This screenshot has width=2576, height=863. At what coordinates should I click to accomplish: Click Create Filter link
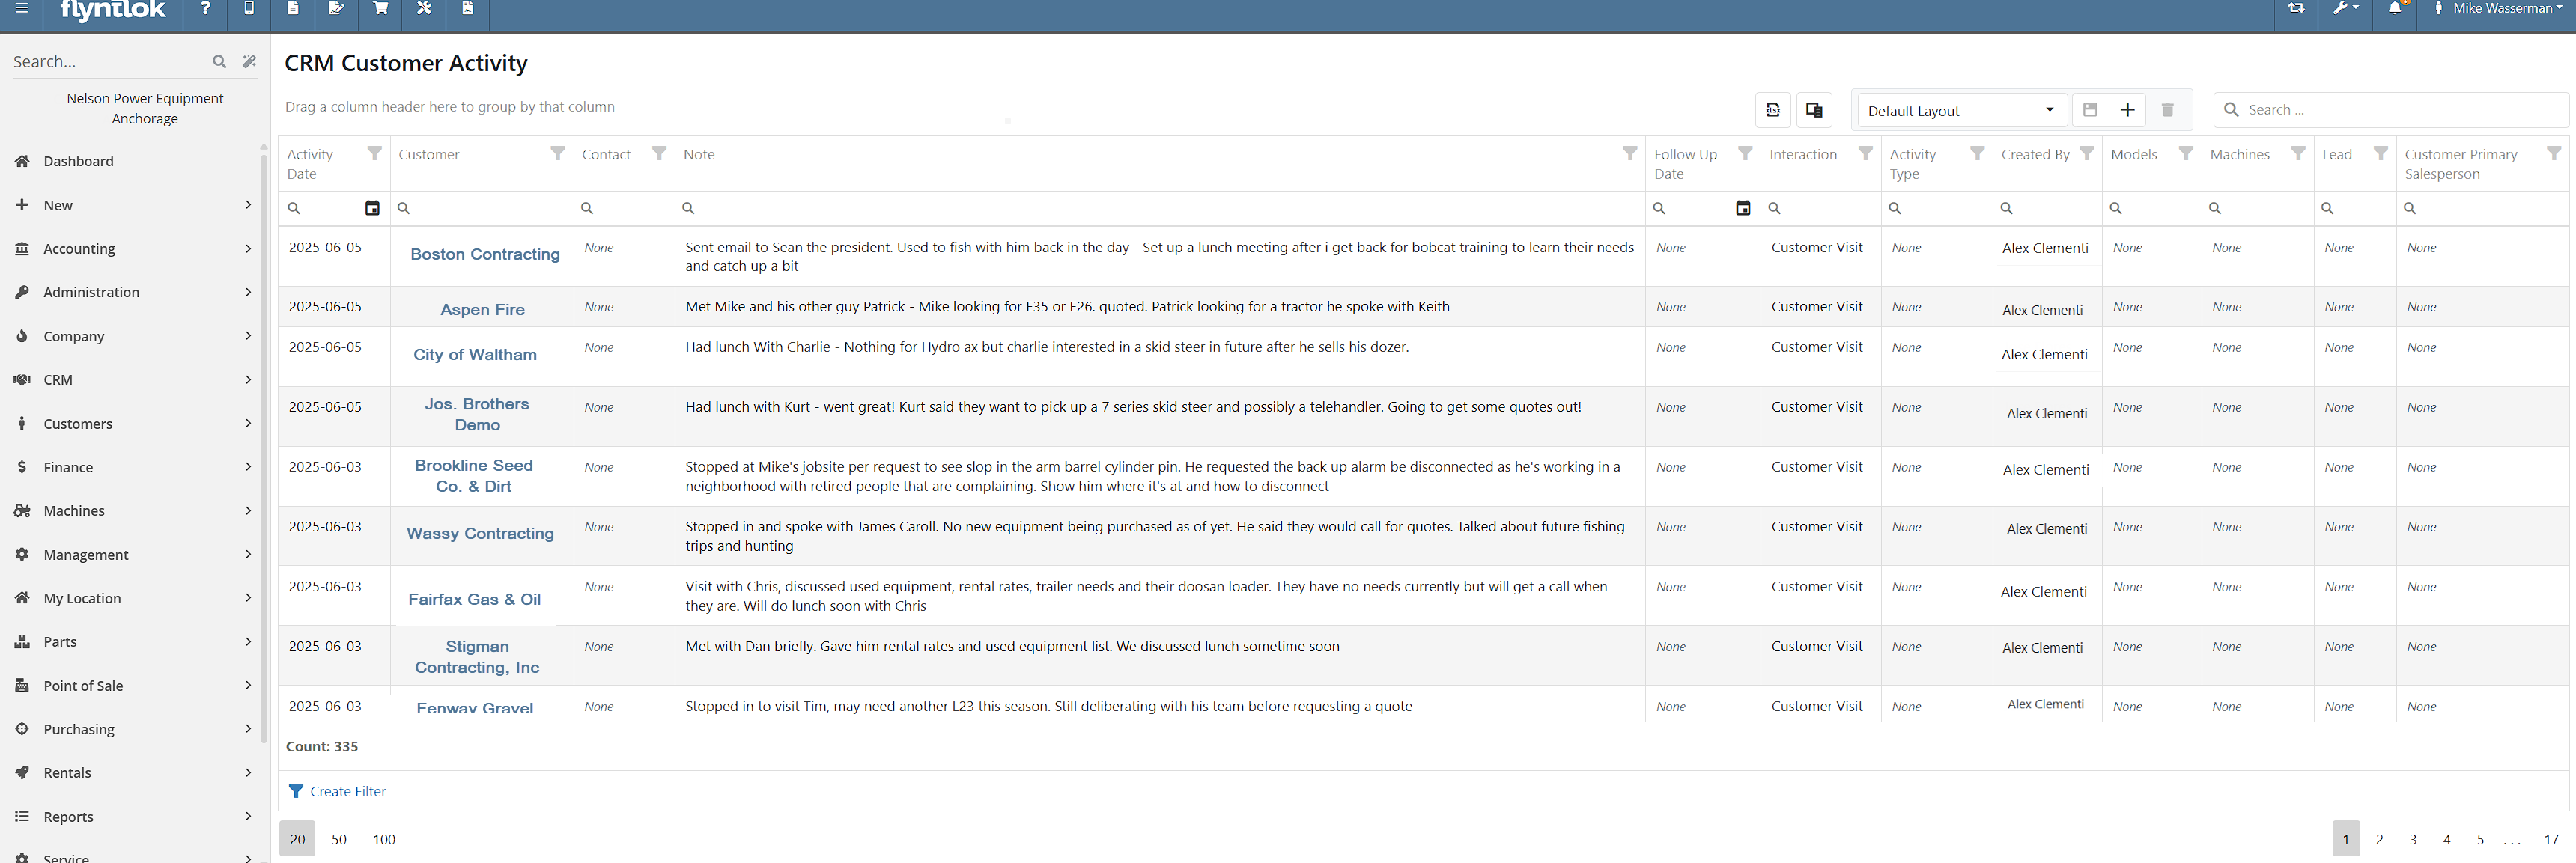click(337, 791)
